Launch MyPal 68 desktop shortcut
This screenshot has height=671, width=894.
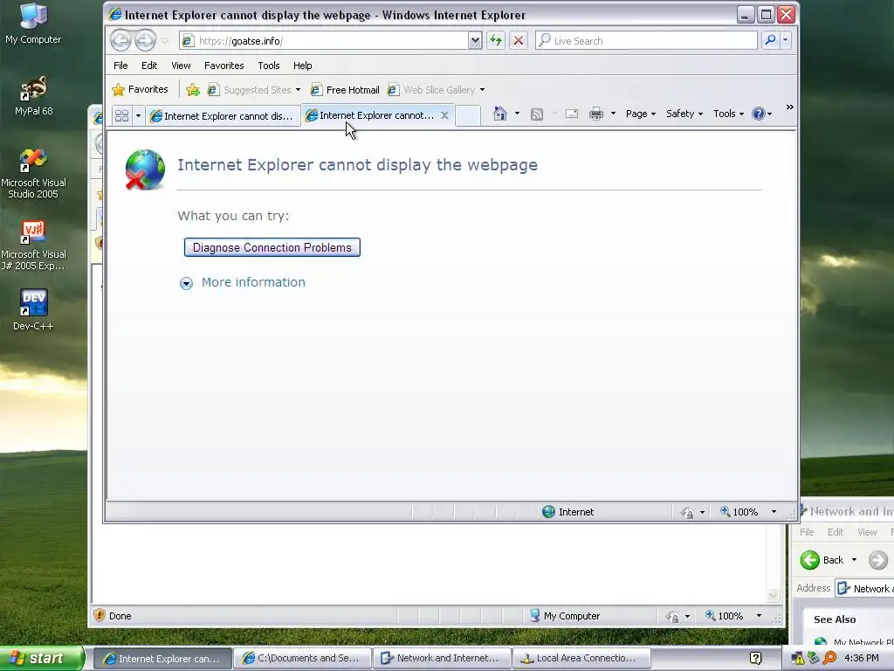(x=33, y=96)
